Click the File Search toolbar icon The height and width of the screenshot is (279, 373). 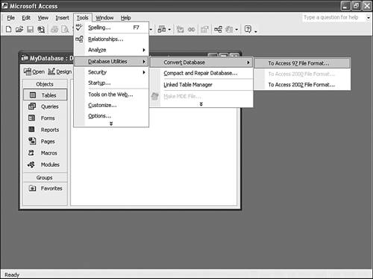(41, 30)
